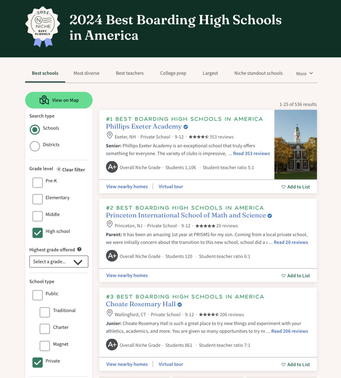Click location pin icon beside Exeter, NH
341x378 pixels.
[x=110, y=136]
